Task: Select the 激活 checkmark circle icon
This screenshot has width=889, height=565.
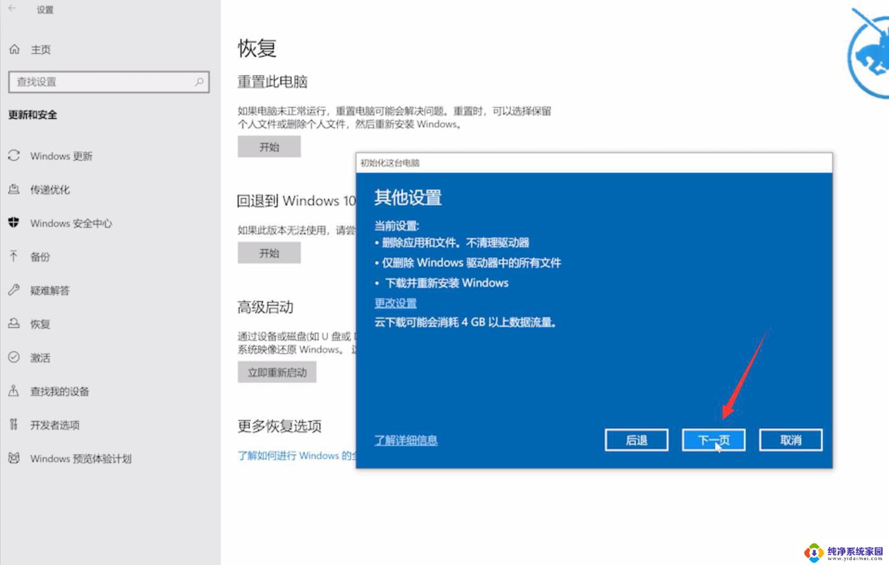Action: [x=14, y=357]
